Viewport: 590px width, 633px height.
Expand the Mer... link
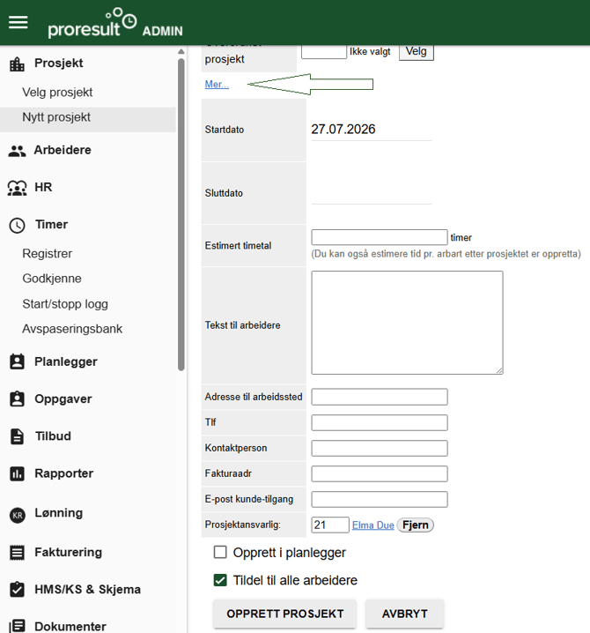coord(217,84)
